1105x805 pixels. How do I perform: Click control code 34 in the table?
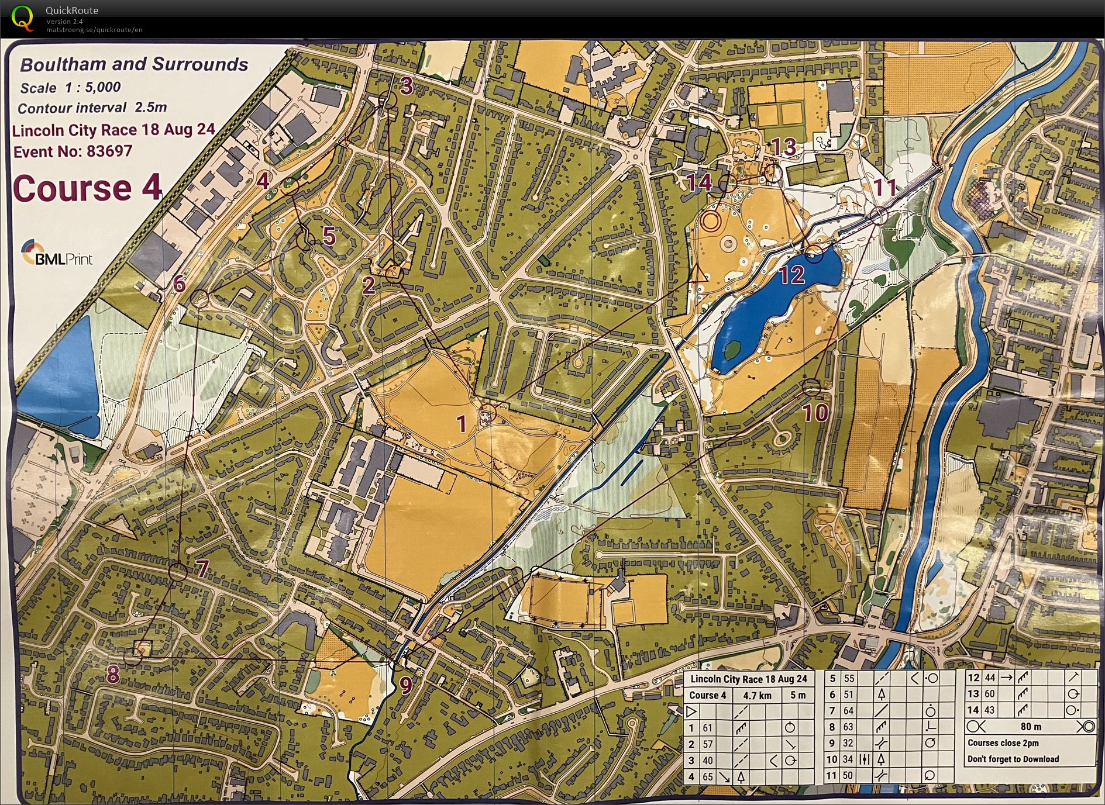pyautogui.click(x=849, y=759)
